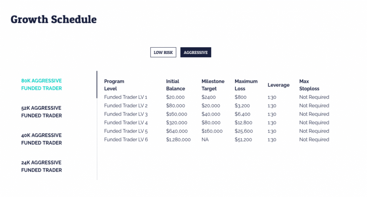367x197 pixels.
Task: Click the $1,280,000 balance for LV 6
Action: (x=178, y=139)
